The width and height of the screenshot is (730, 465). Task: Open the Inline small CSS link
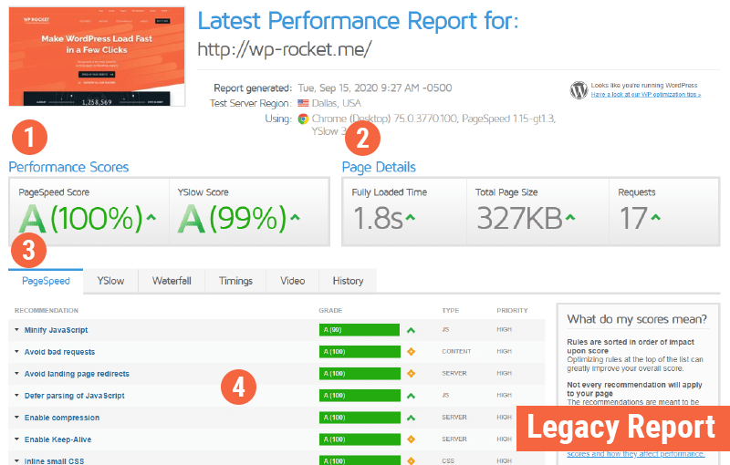coord(54,461)
